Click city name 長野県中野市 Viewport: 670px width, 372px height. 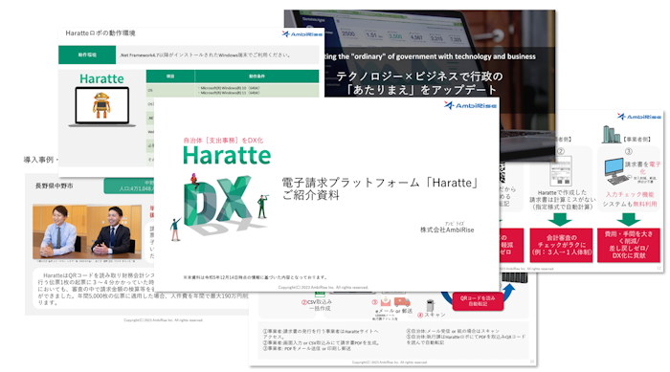(x=55, y=186)
